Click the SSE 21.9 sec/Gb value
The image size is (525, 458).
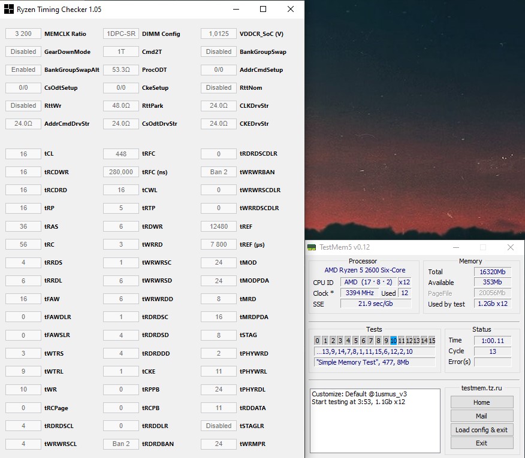[x=376, y=304]
